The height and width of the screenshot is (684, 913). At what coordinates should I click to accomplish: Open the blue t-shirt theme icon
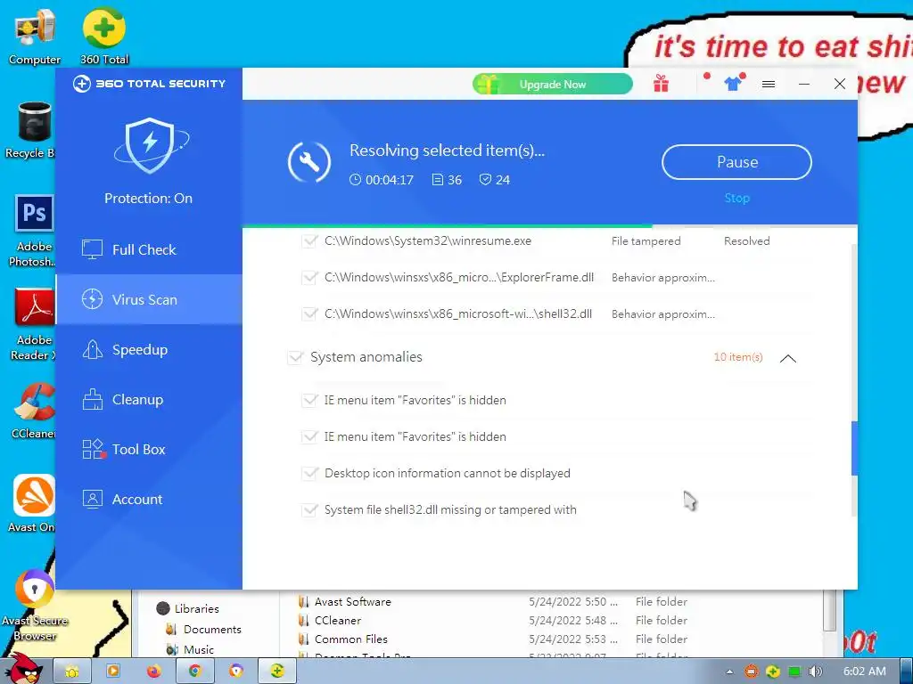(x=733, y=84)
